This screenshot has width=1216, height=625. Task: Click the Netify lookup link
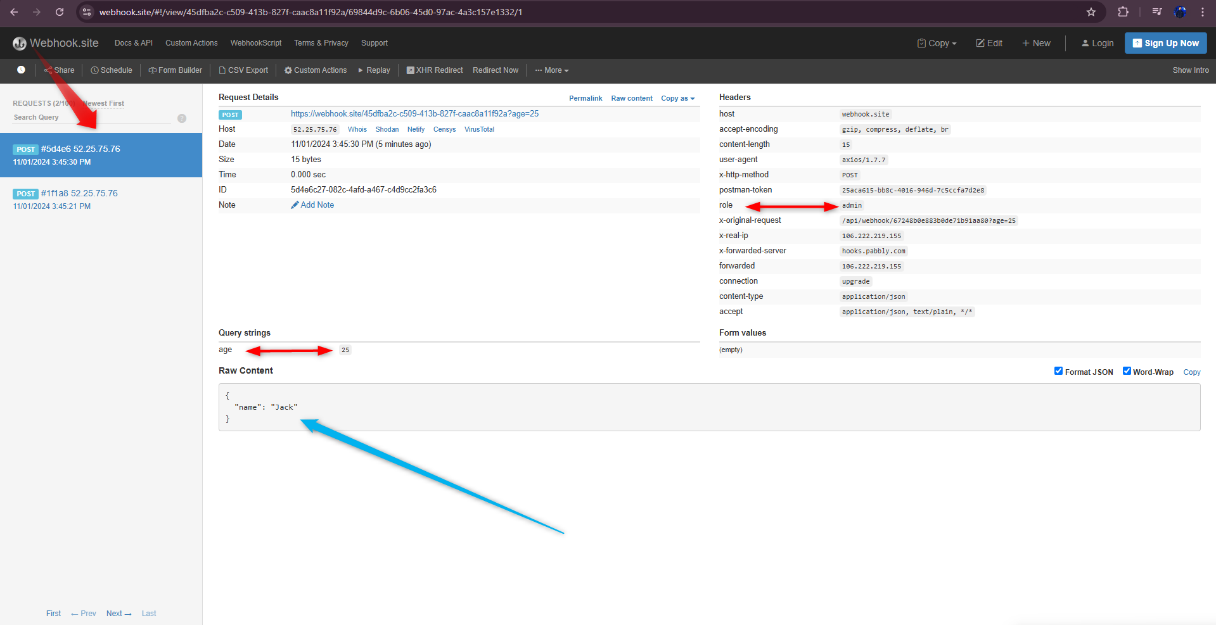pyautogui.click(x=416, y=129)
